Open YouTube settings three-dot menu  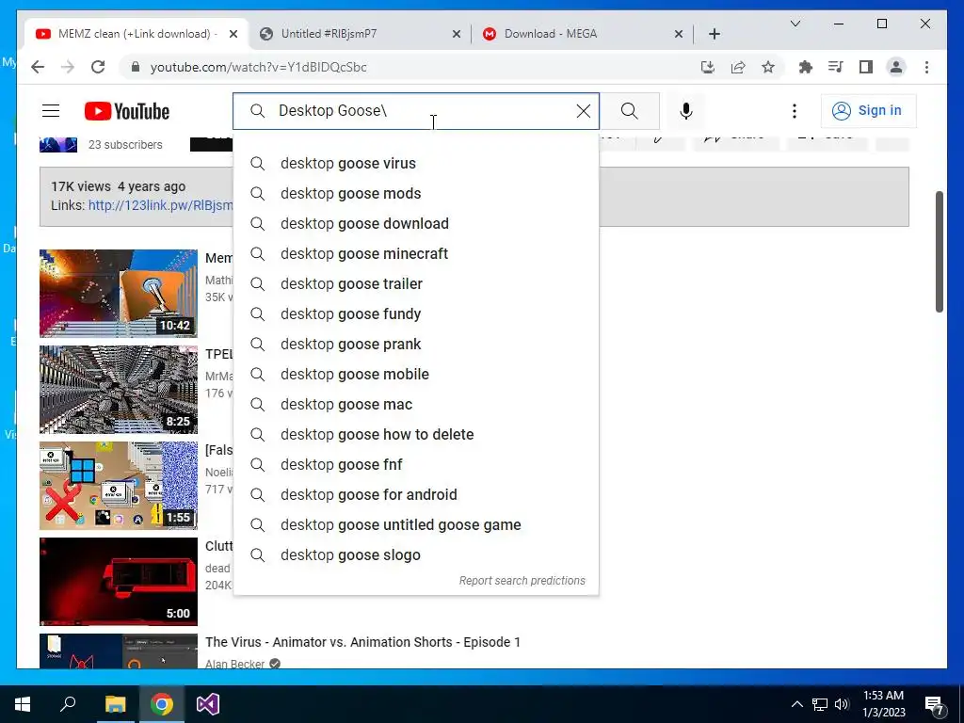795,111
